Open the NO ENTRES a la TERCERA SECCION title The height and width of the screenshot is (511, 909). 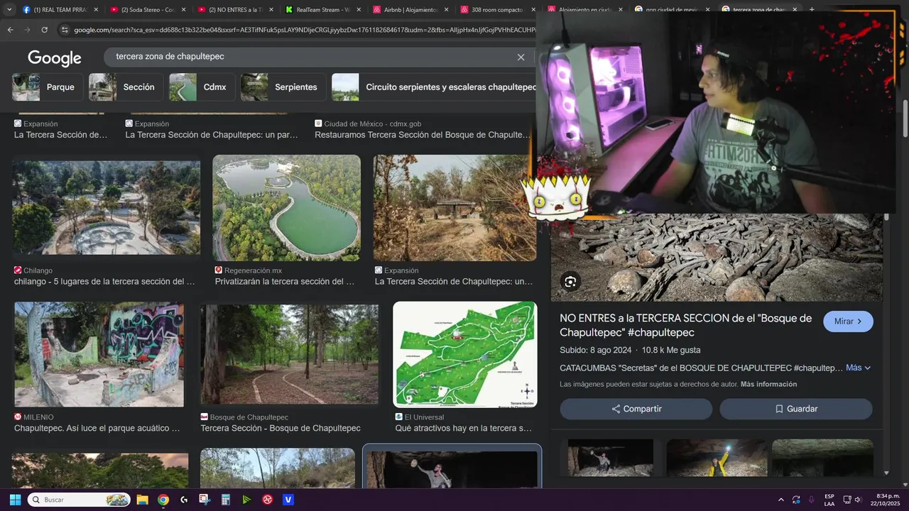685,325
